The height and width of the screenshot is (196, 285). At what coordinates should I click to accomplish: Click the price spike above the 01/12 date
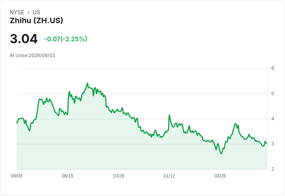click(169, 115)
